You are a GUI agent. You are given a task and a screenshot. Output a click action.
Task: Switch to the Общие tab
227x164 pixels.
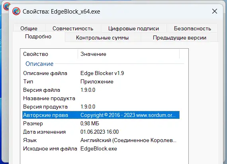29,28
